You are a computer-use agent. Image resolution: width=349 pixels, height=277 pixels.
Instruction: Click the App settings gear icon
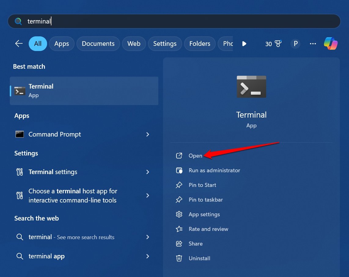pyautogui.click(x=179, y=214)
